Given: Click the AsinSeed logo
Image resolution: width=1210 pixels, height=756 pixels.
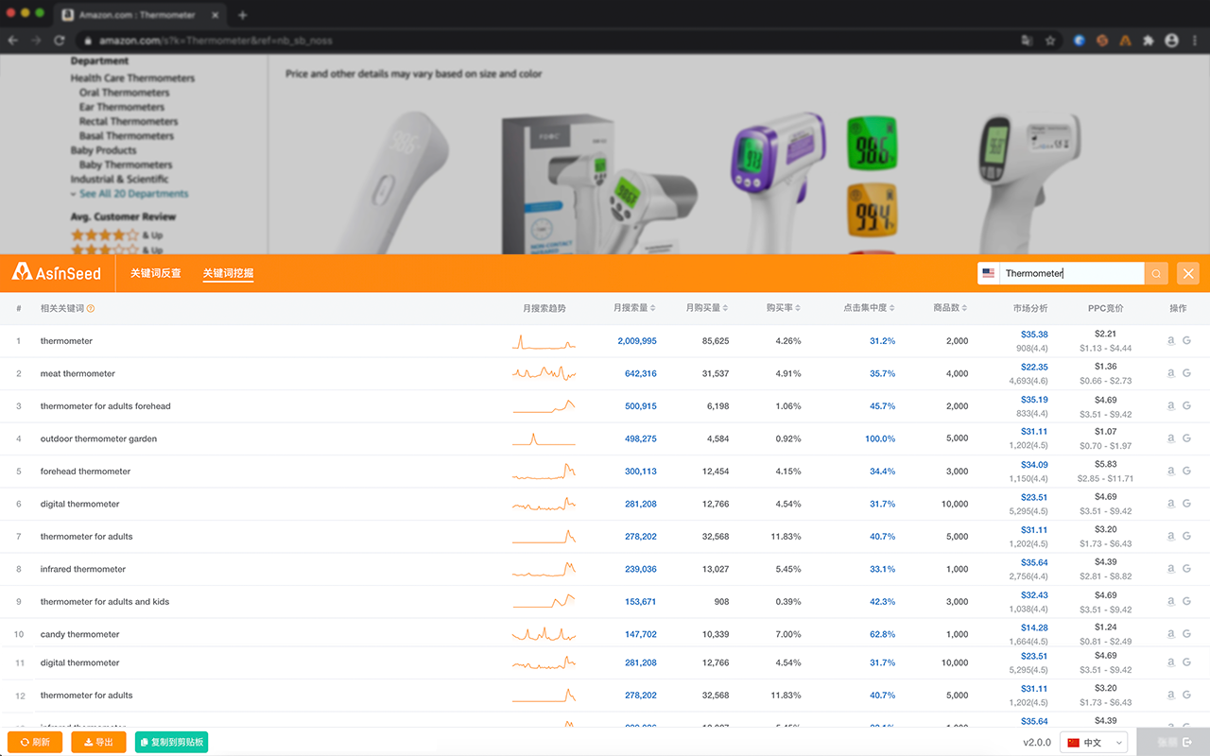Looking at the screenshot, I should coord(57,273).
